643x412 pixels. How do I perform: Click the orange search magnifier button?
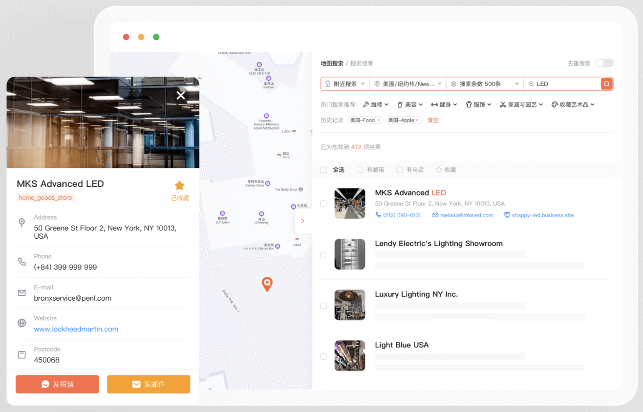[607, 84]
